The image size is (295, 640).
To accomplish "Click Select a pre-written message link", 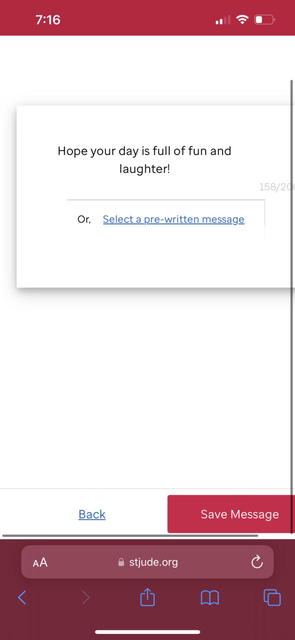I will 174,219.
